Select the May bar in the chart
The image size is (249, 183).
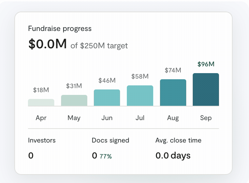click(x=74, y=100)
